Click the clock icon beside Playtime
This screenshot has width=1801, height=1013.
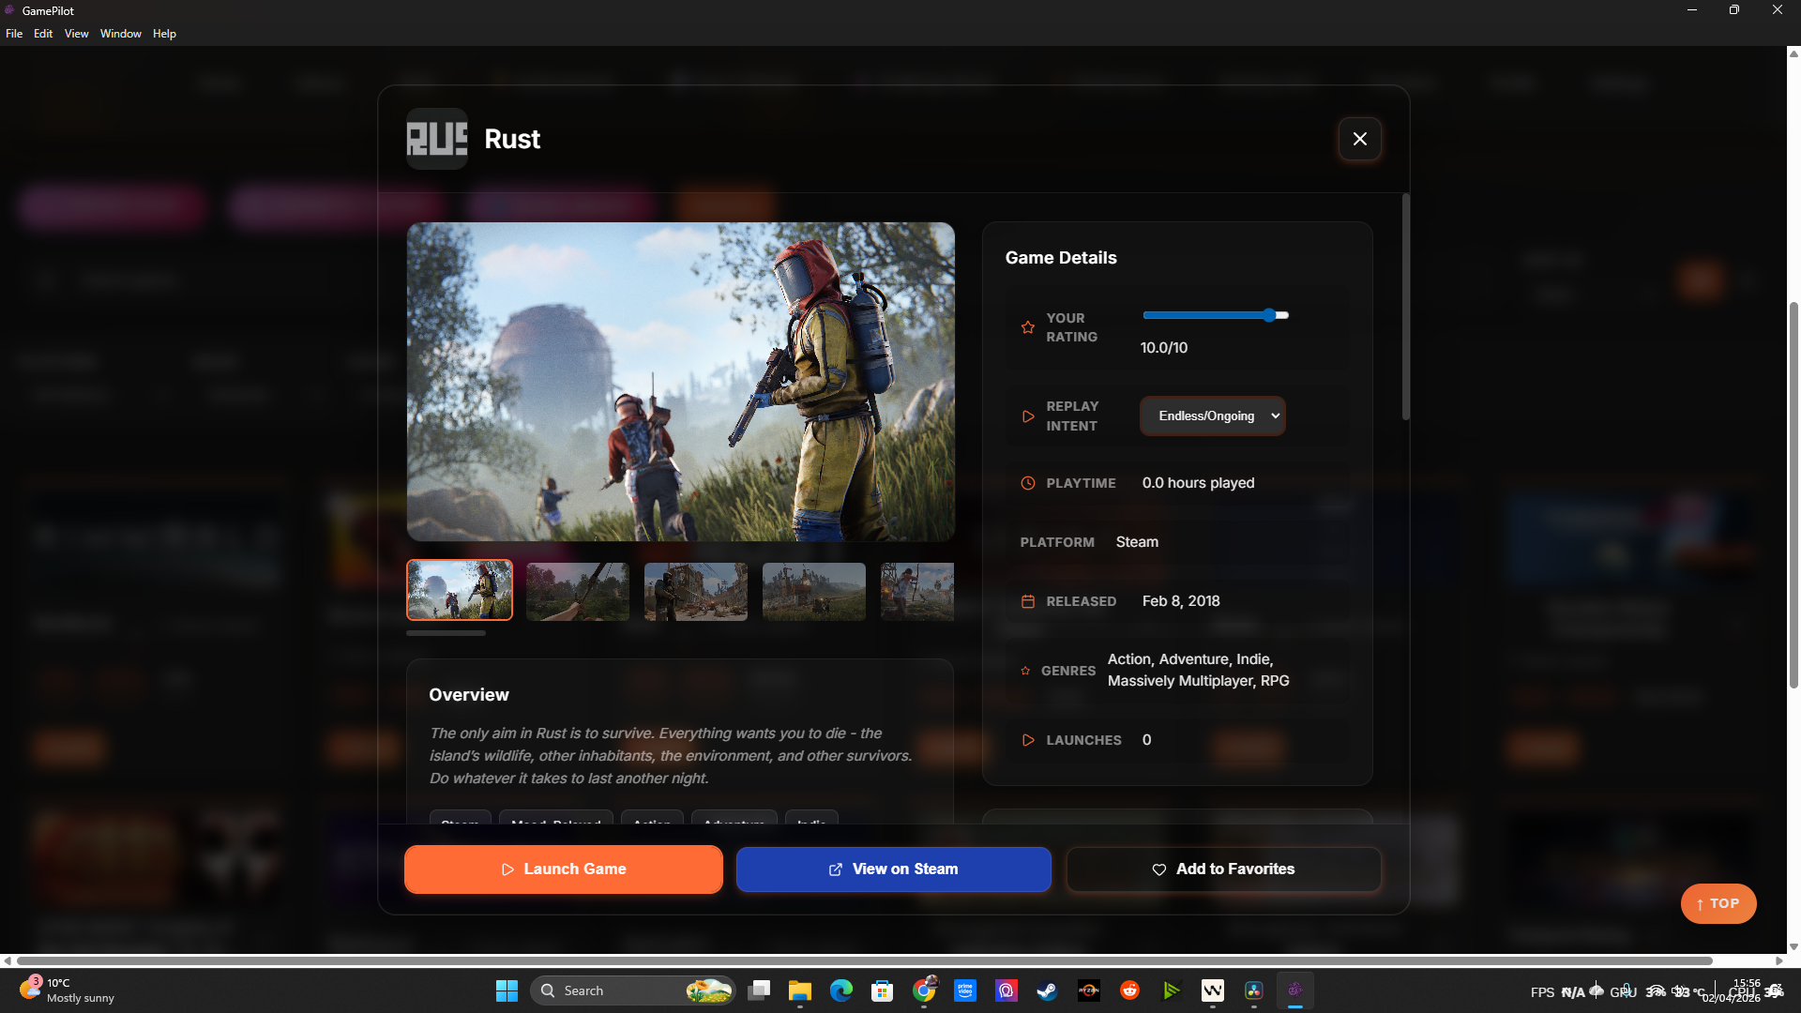[x=1028, y=483]
